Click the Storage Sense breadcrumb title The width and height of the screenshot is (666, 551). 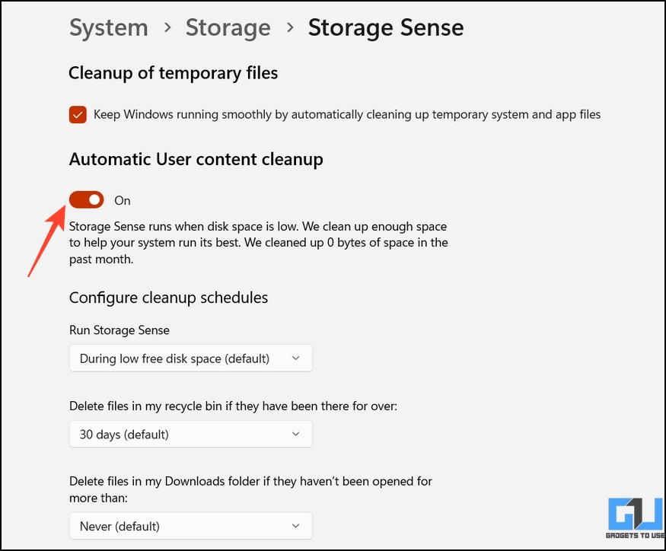(x=386, y=28)
